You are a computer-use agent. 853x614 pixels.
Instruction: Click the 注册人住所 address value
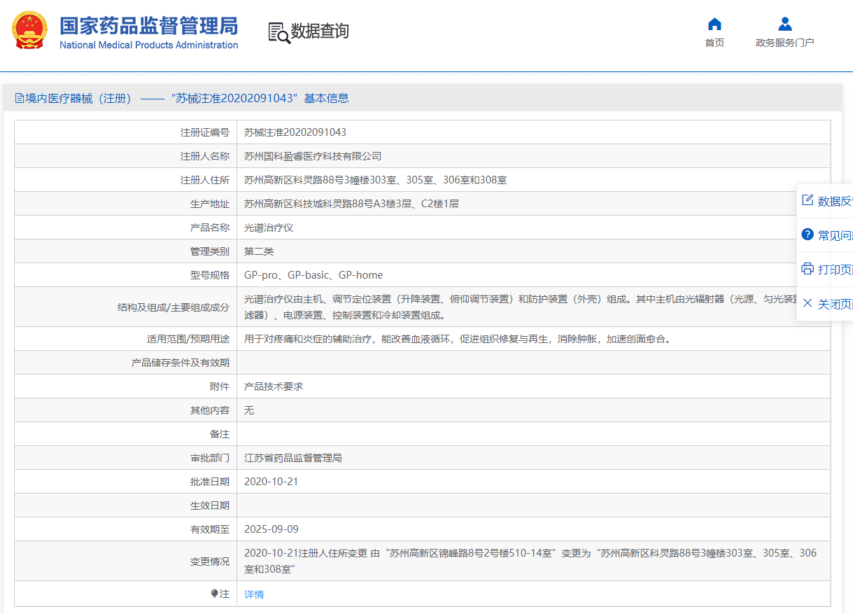(x=375, y=180)
